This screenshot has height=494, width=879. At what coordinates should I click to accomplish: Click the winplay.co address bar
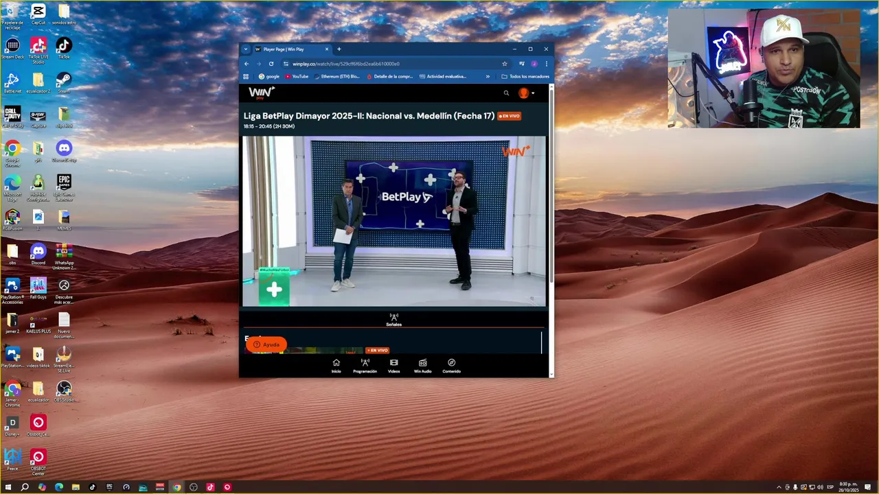[x=395, y=64]
